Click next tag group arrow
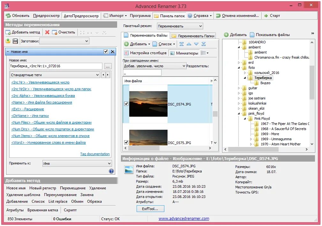The width and height of the screenshot is (322, 226). (108, 75)
